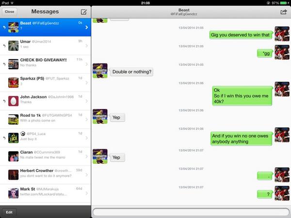This screenshot has height=218, width=291.
Task: Open the Road to 1k conversation
Action: coord(46,119)
